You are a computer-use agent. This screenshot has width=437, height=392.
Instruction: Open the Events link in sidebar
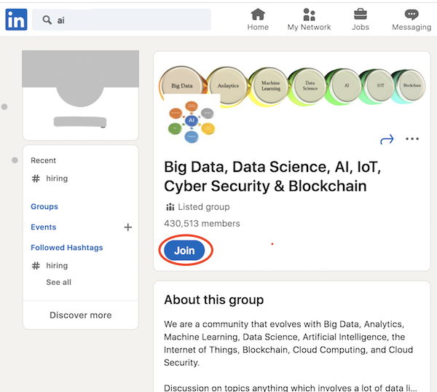44,227
